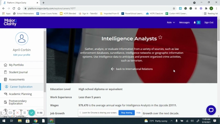Finish the Loom recording with the checkmark
This screenshot has height=124, width=220.
pyautogui.click(x=32, y=113)
